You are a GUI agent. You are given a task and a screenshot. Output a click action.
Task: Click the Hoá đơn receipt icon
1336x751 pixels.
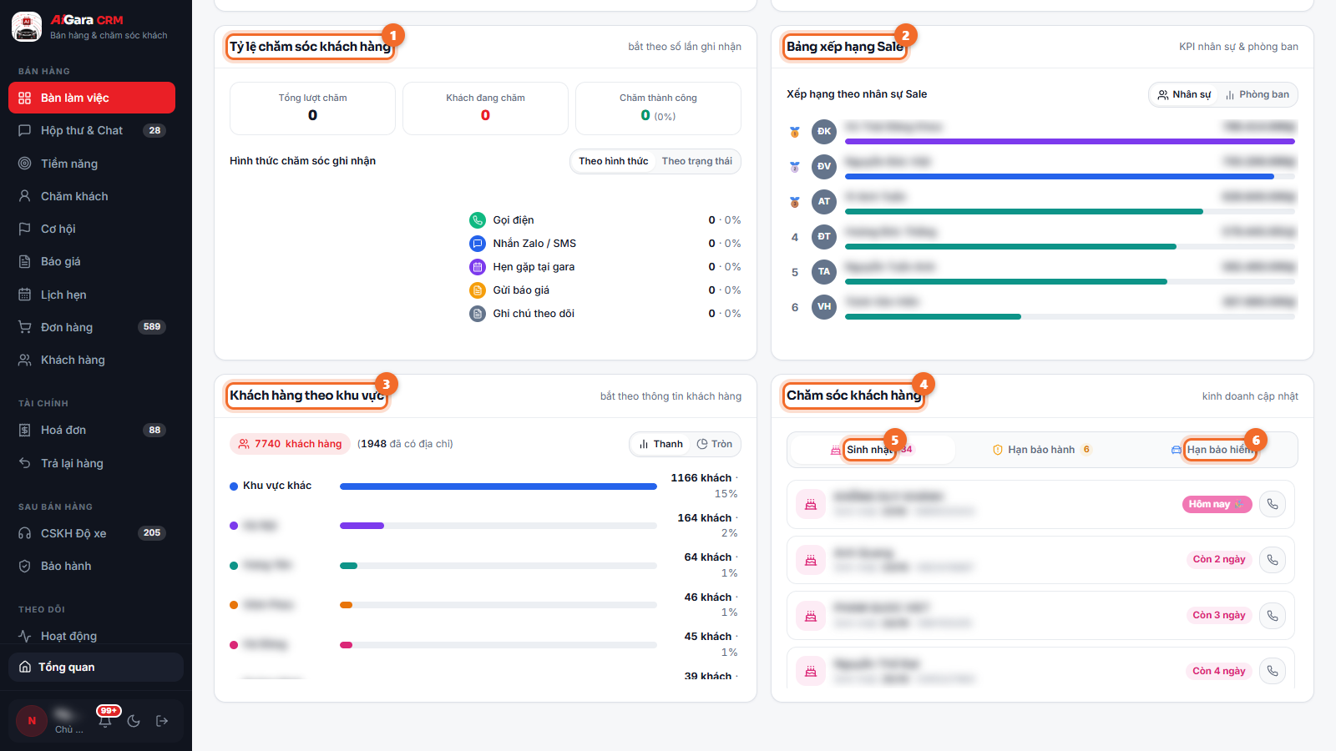25,430
